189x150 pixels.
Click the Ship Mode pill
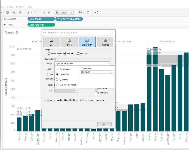click(x=41, y=19)
